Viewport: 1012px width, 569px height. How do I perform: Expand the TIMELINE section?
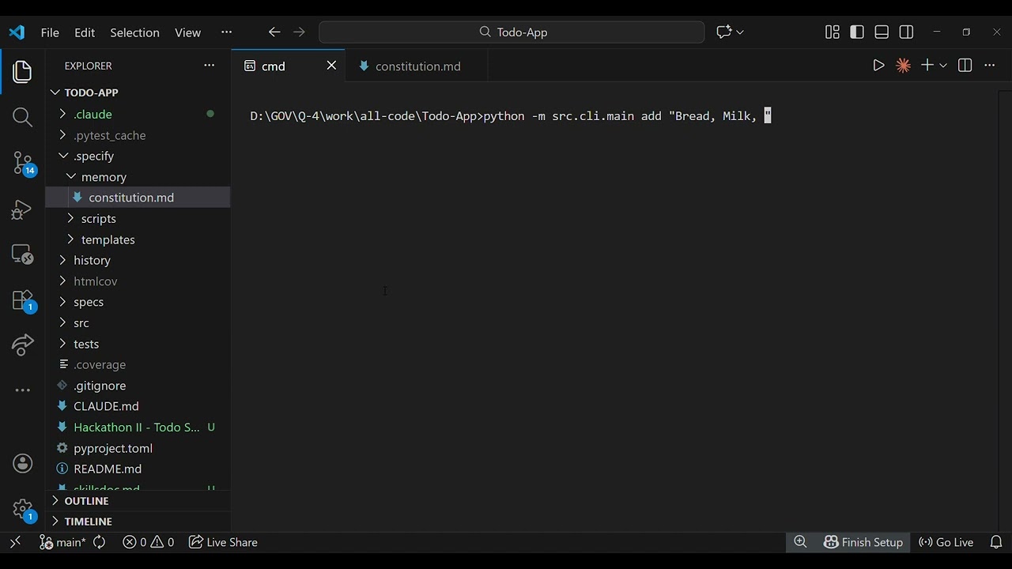[138, 522]
